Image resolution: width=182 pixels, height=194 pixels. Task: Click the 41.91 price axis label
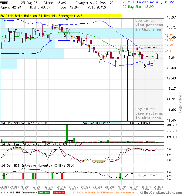171,99
